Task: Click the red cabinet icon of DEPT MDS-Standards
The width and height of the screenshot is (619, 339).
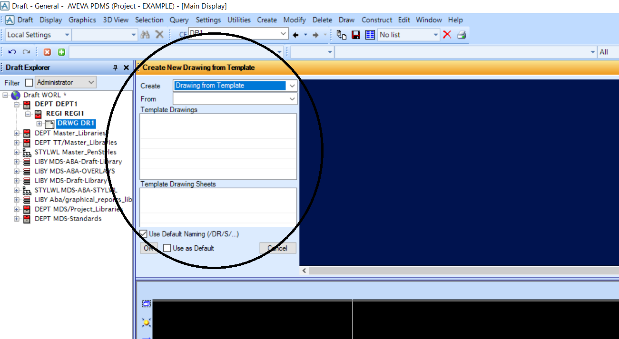Action: pyautogui.click(x=27, y=219)
